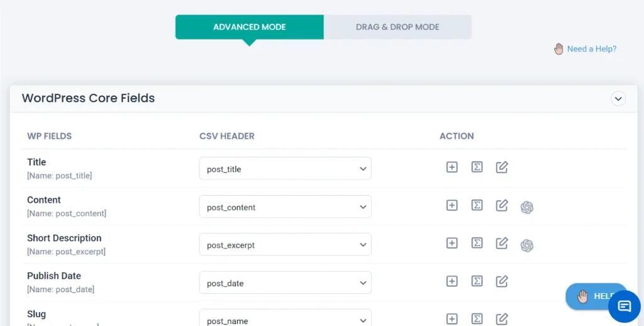Collapse the WordPress Core Fields section
This screenshot has width=644, height=326.
click(618, 99)
